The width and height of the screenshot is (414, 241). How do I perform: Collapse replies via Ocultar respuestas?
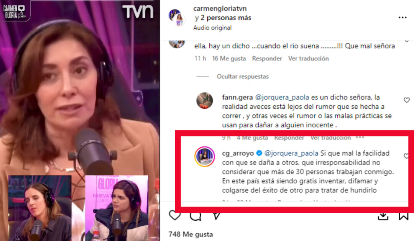pyautogui.click(x=243, y=77)
